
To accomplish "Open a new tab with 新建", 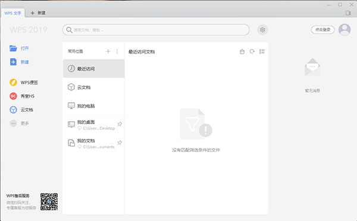I will click(38, 13).
